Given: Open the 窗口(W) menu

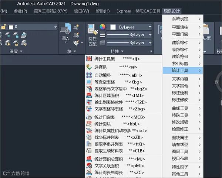Looking at the screenshot, I should 81,11.
